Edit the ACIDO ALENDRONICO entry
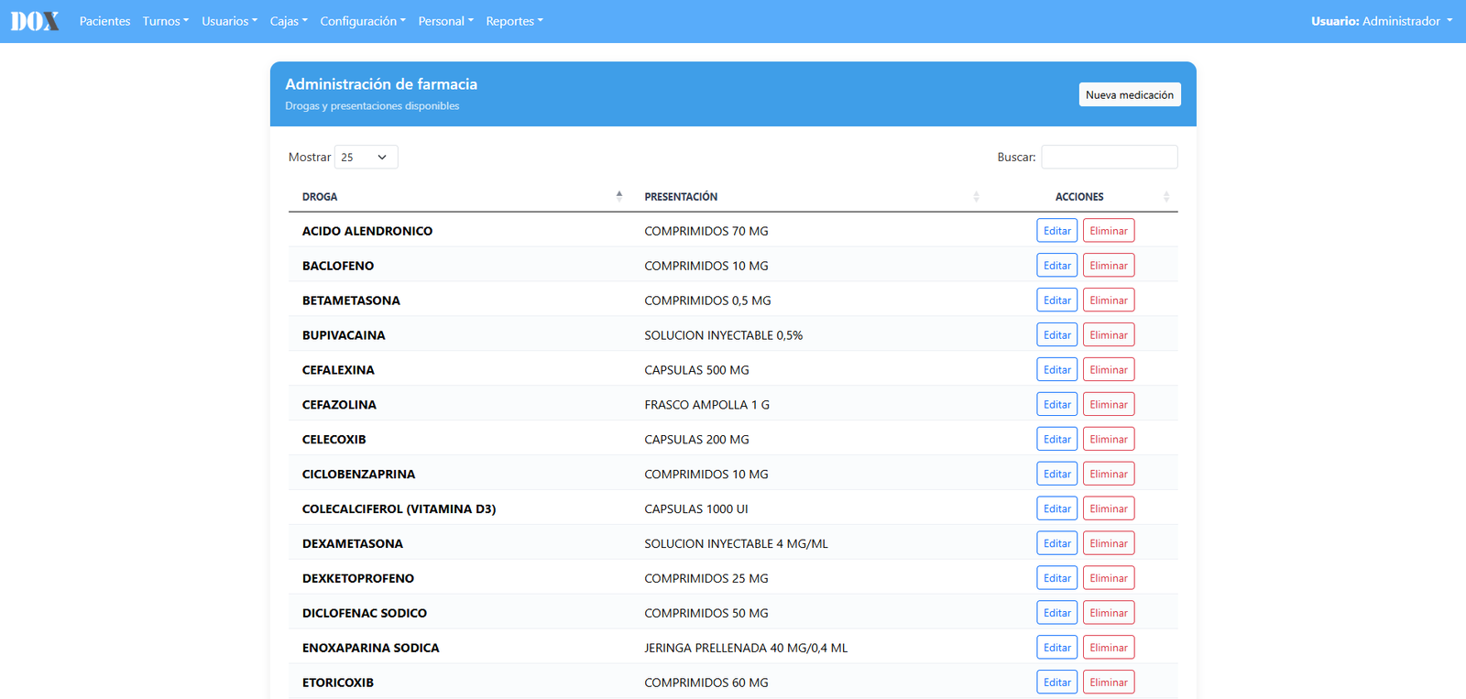1466x699 pixels. 1057,231
